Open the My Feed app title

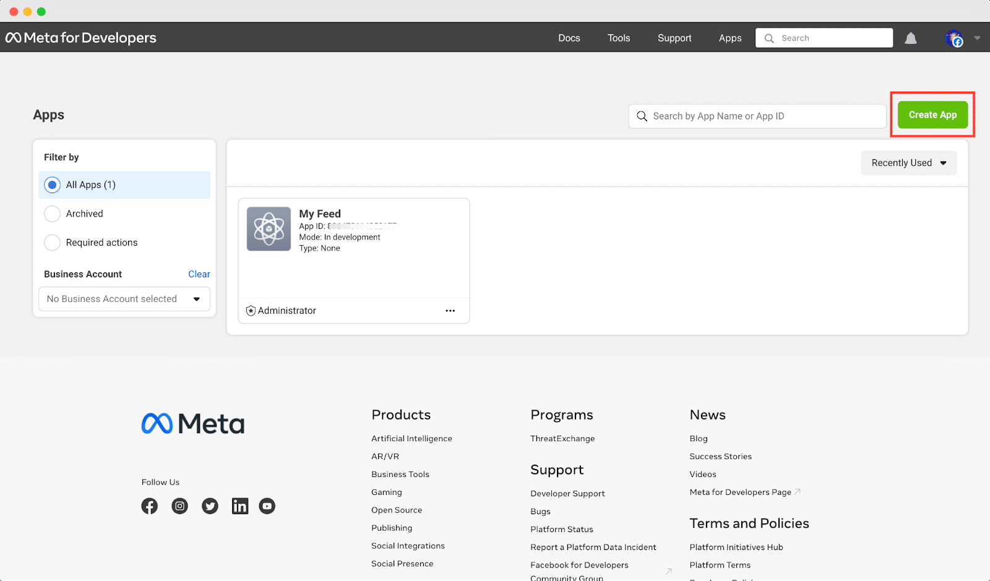point(320,213)
